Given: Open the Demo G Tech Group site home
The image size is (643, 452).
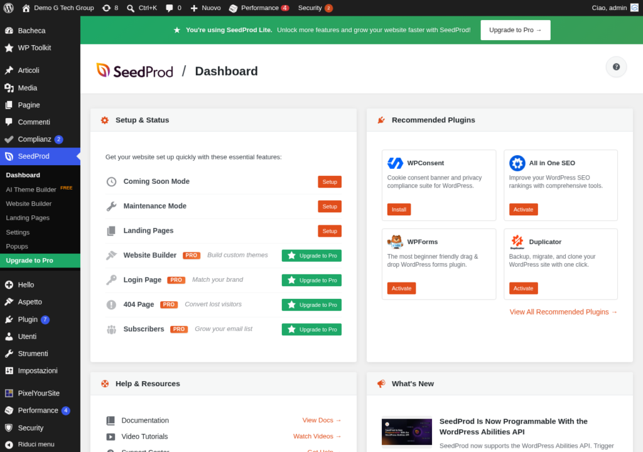Looking at the screenshot, I should tap(58, 8).
